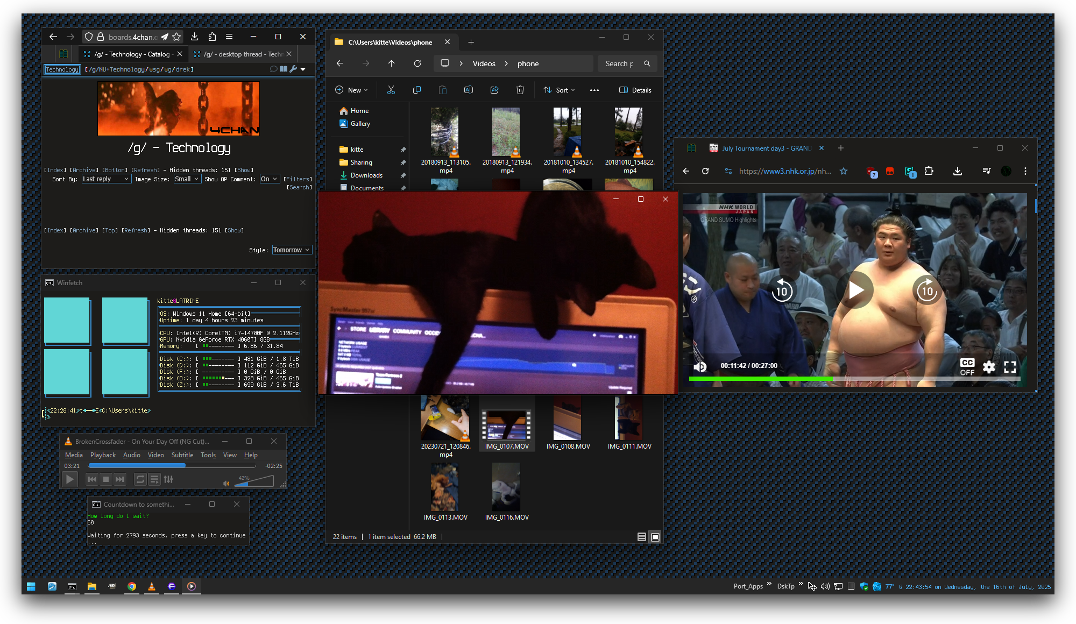Play the NHK sumo video
This screenshot has height=624, width=1076.
855,290
